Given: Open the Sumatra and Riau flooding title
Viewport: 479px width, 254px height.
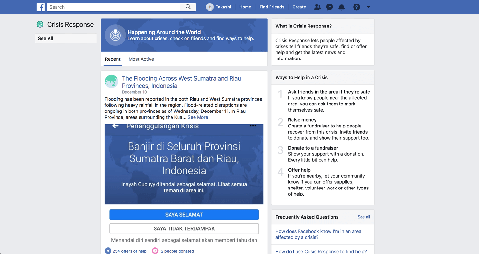Looking at the screenshot, I should 181,82.
